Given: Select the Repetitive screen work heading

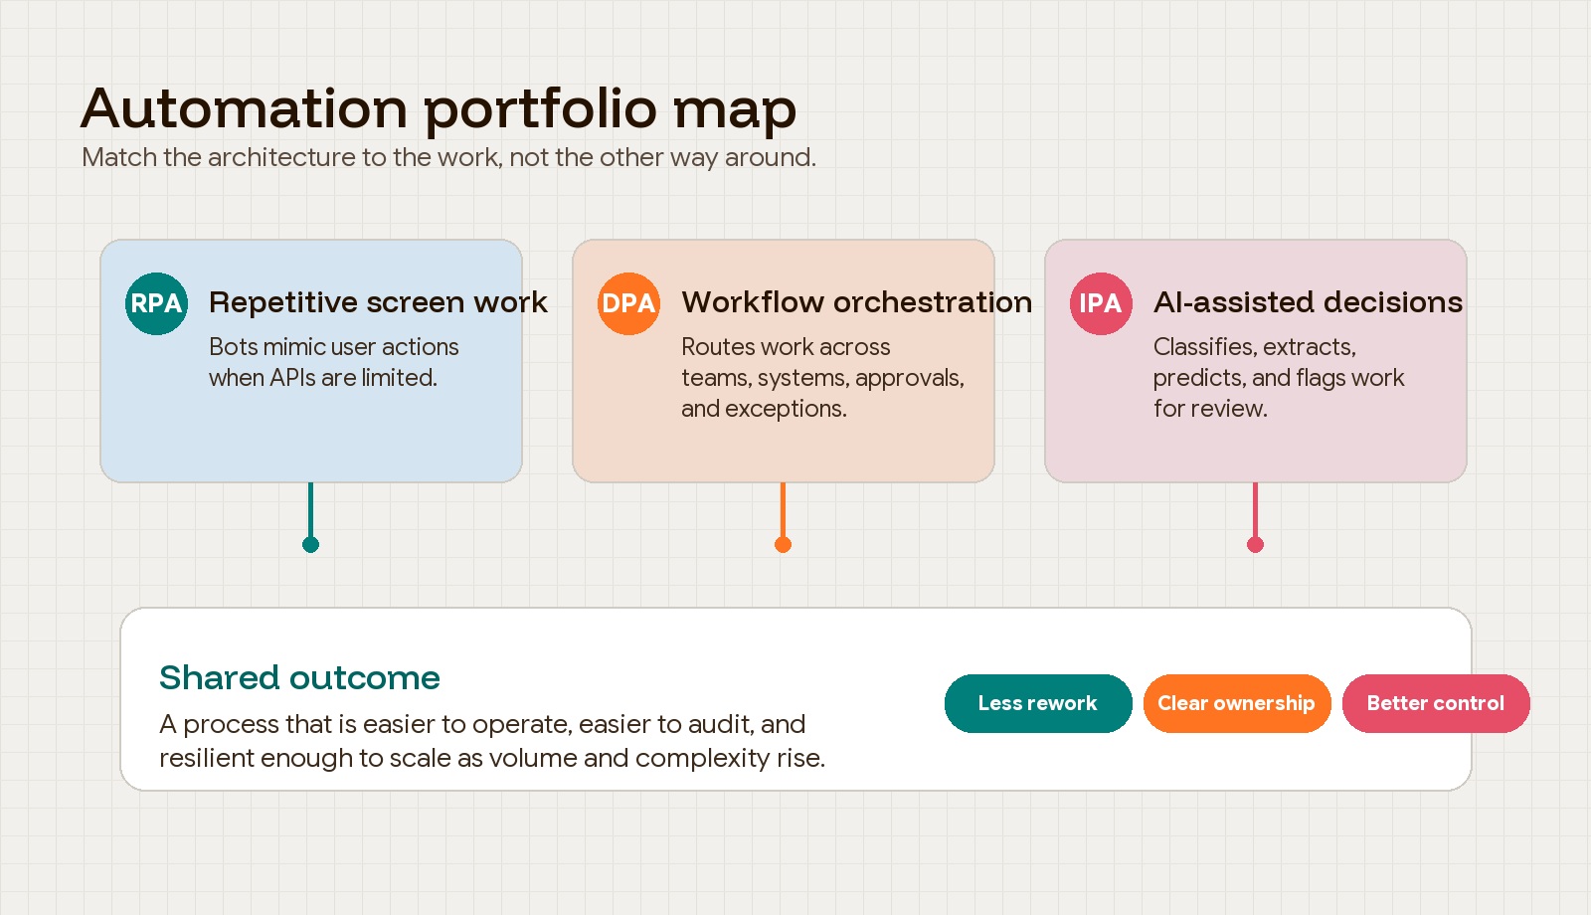Looking at the screenshot, I should (x=378, y=302).
